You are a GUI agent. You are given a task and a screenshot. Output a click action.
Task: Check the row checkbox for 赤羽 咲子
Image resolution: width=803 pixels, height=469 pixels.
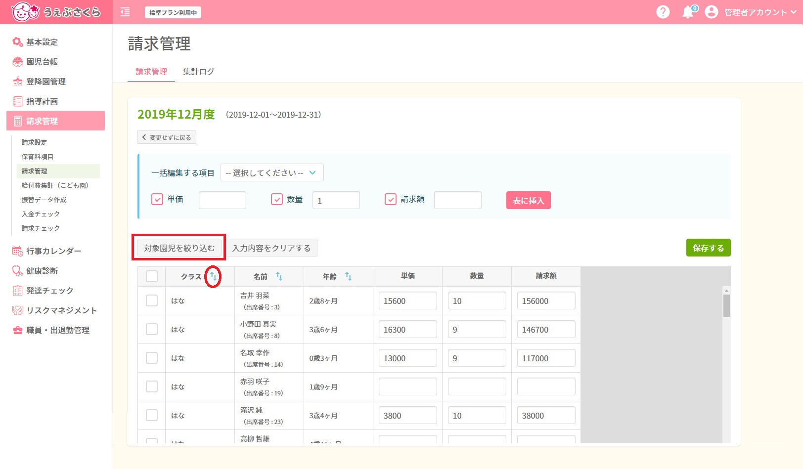click(152, 386)
